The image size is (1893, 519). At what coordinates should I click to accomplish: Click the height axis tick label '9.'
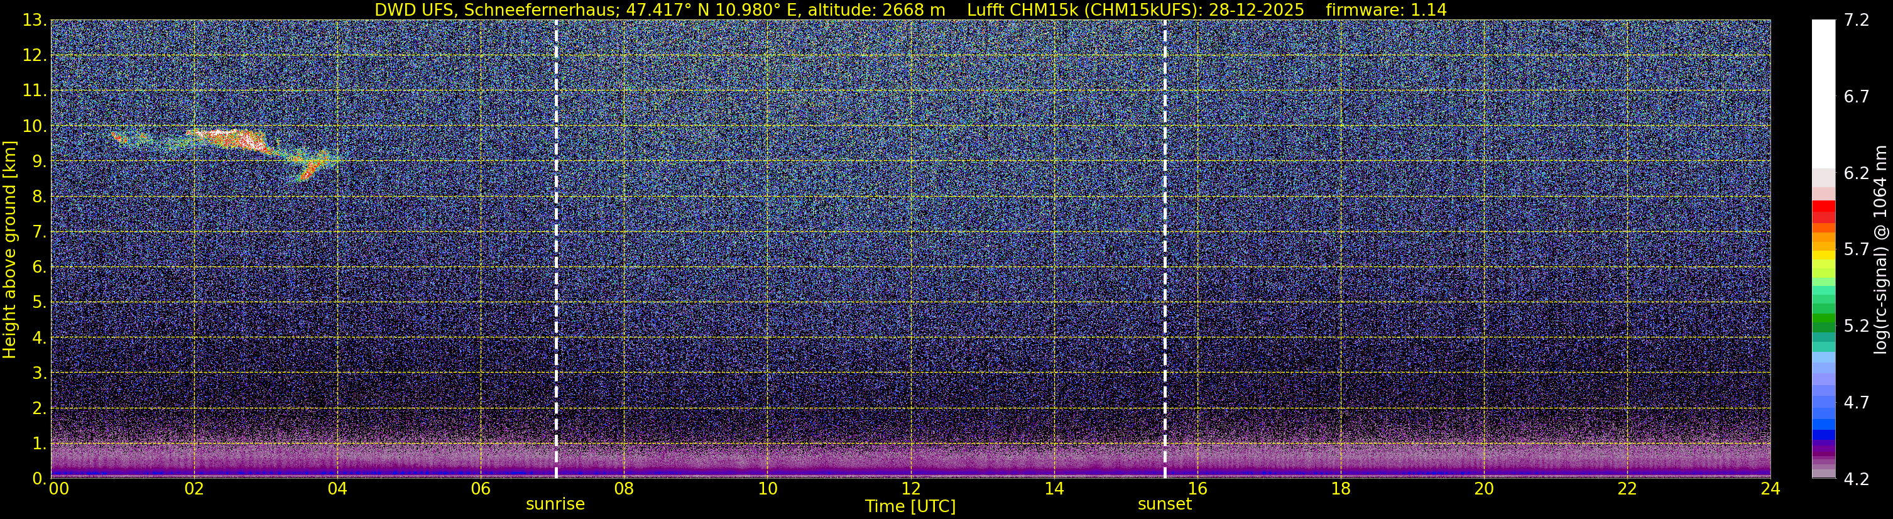pos(39,161)
